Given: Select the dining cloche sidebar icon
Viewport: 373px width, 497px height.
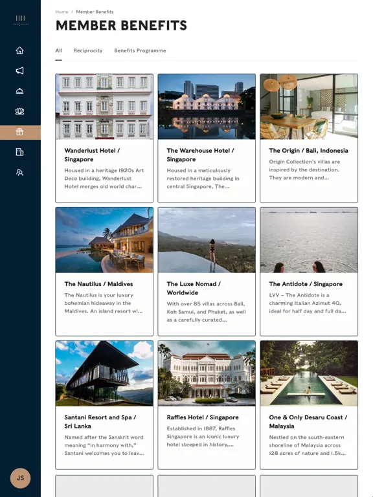Looking at the screenshot, I should (19, 91).
